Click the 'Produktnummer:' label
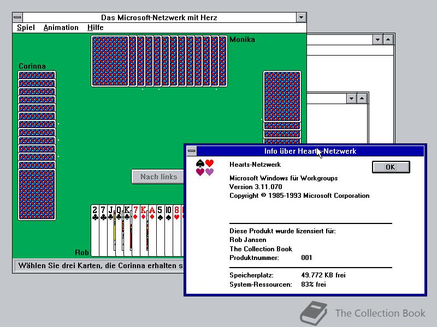Viewport: 437px width, 327px height. [254, 258]
